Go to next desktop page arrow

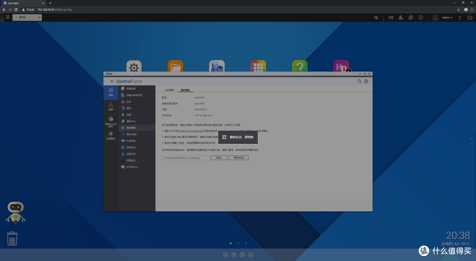[x=472, y=141]
